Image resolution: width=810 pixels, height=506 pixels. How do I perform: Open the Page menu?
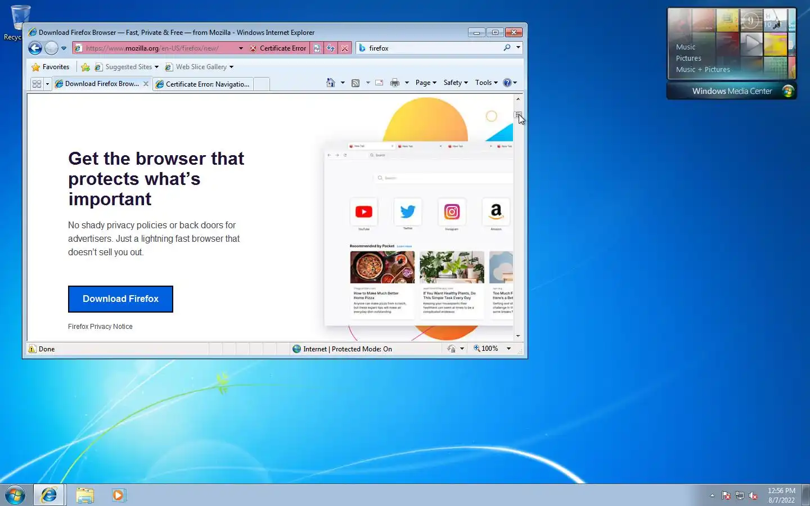click(x=426, y=83)
